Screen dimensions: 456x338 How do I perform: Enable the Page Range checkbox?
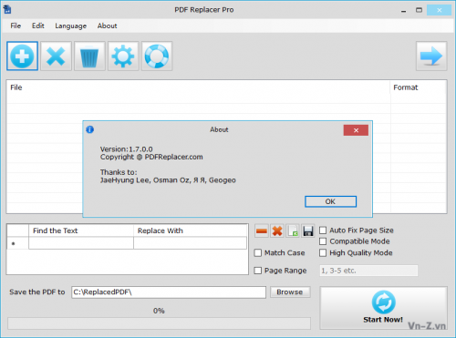pos(258,271)
